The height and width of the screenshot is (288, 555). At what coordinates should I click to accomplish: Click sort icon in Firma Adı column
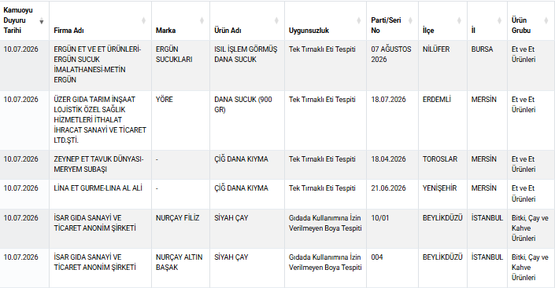pos(143,21)
